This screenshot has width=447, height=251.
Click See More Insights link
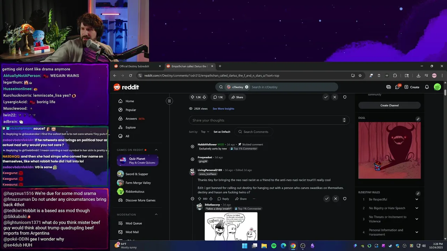pos(223,109)
